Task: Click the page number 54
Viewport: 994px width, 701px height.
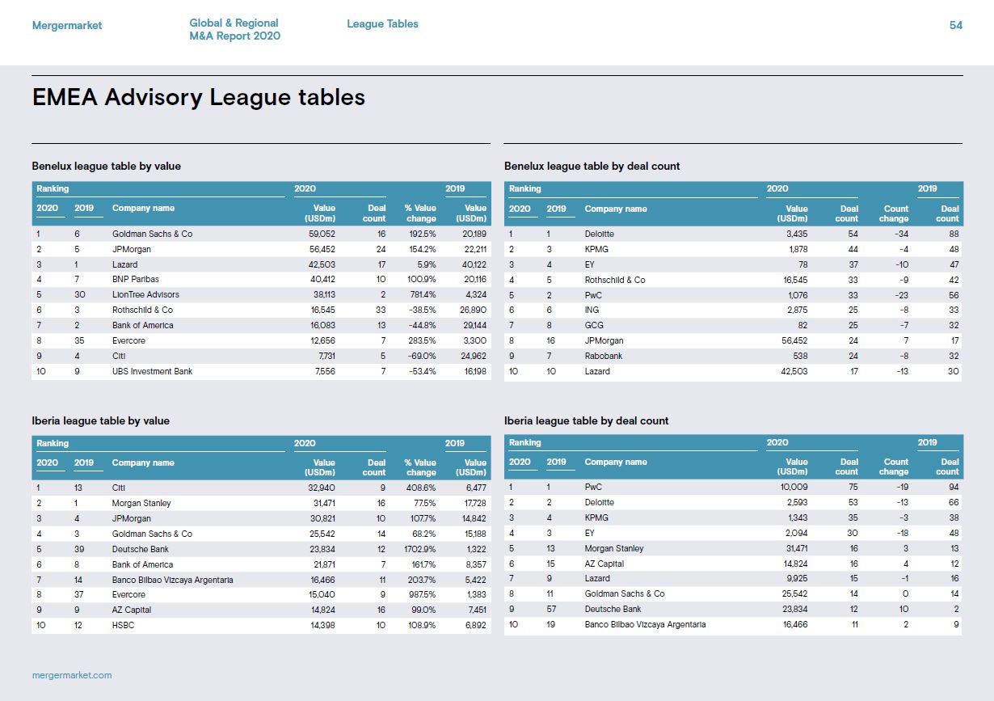Action: [955, 25]
